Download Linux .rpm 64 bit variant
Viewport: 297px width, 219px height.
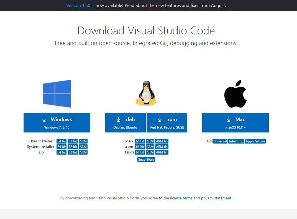point(140,147)
